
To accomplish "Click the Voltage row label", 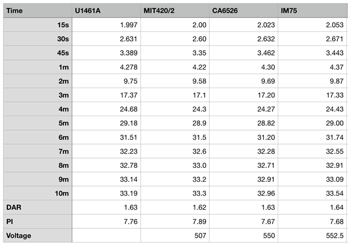I will click(37, 236).
